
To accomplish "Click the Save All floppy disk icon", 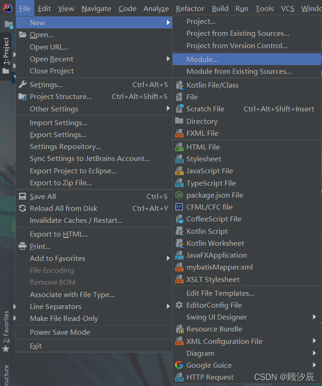I will tap(22, 197).
